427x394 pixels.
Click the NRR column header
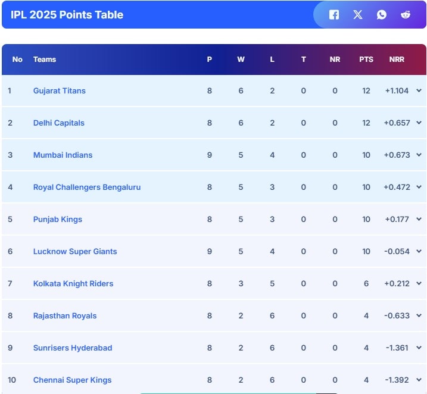[397, 60]
